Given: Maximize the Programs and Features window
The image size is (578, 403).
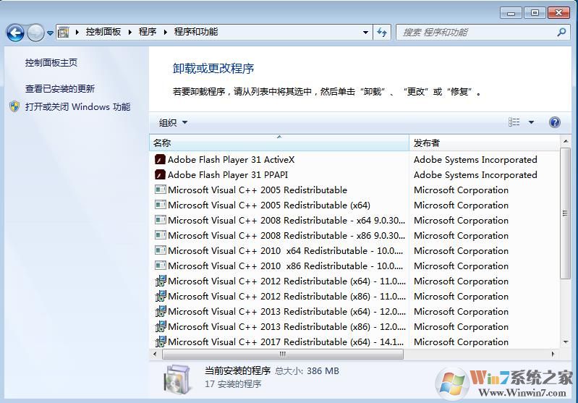Looking at the screenshot, I should pyautogui.click(x=535, y=13).
